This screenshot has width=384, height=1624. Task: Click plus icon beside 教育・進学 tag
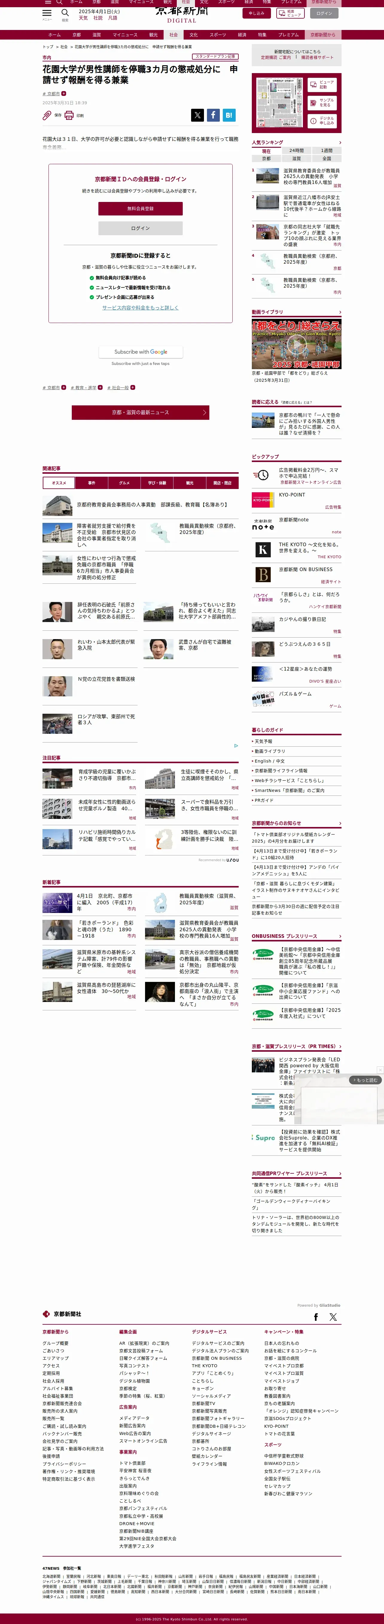click(x=100, y=388)
